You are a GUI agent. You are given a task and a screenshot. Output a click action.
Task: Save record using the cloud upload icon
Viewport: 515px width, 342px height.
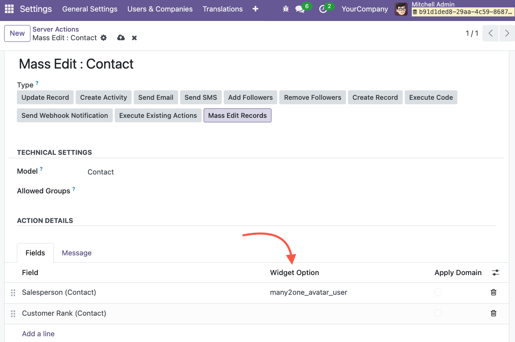tap(121, 38)
